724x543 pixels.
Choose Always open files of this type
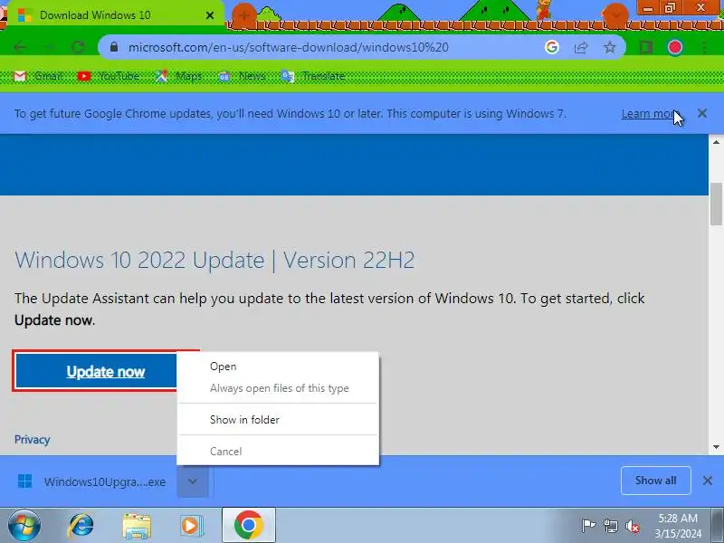280,388
